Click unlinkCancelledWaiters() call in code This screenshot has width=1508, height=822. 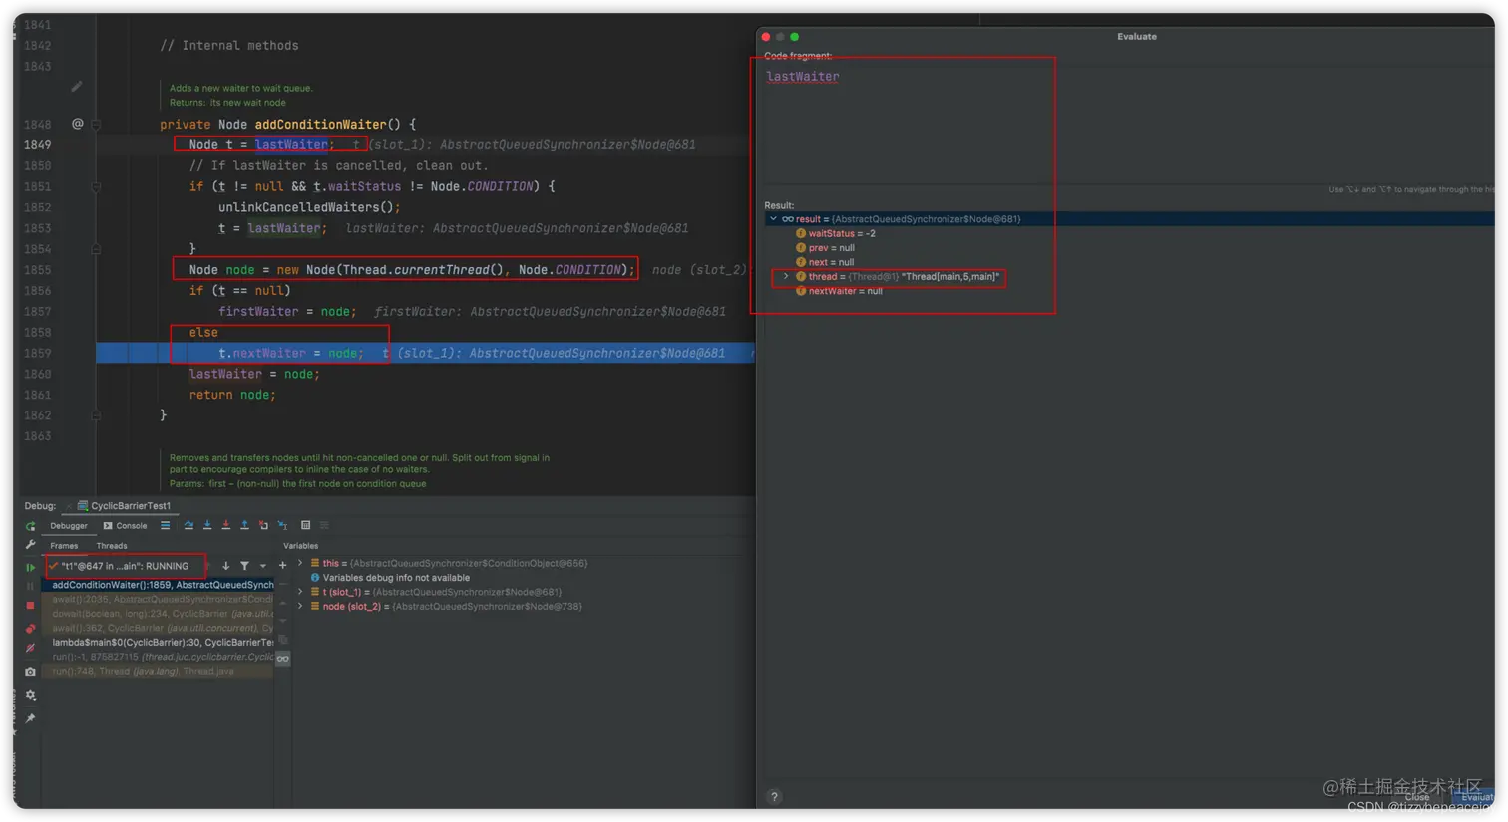pyautogui.click(x=309, y=207)
